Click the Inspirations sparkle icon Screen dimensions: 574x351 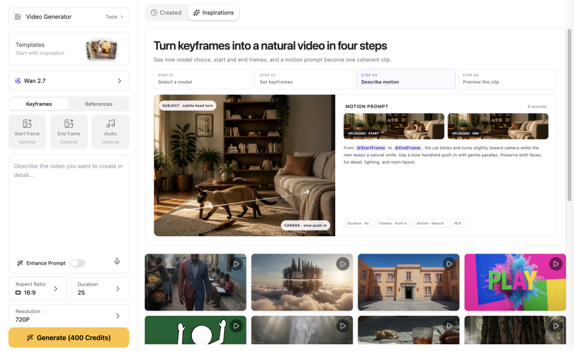tap(197, 12)
